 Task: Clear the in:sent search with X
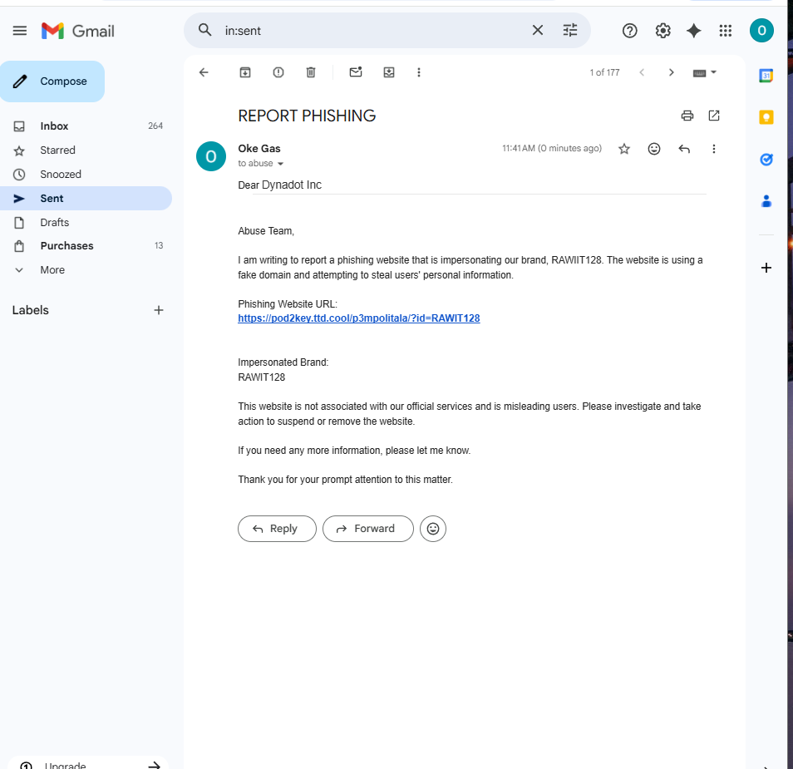pyautogui.click(x=538, y=31)
